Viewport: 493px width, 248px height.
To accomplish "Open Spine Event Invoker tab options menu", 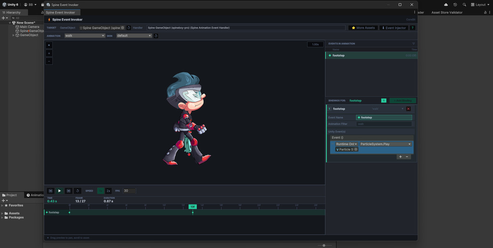I will coord(414,12).
